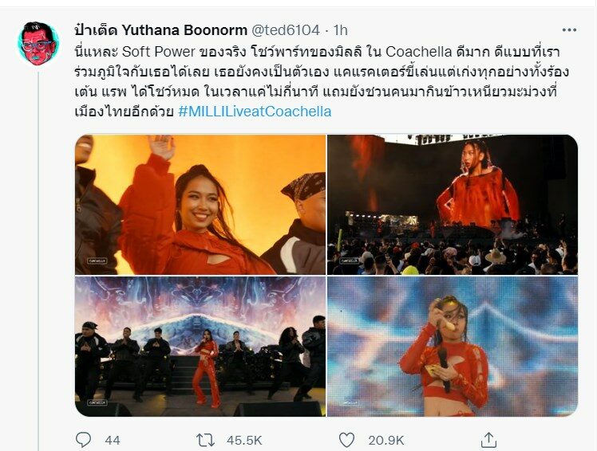Click the retweet arrows icon
Image resolution: width=597 pixels, height=451 pixels.
click(x=205, y=440)
